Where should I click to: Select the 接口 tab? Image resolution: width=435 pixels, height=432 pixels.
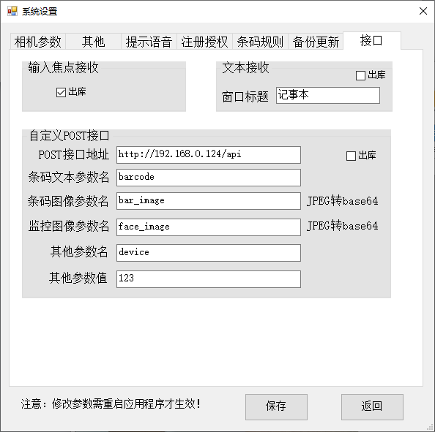[372, 41]
